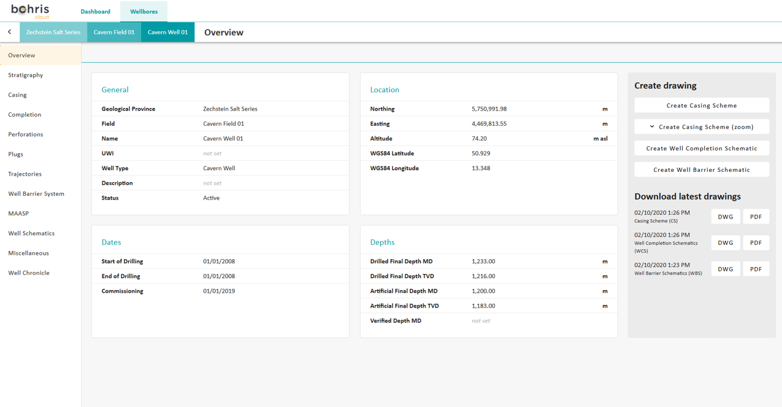
Task: Download Well Barrier Schematics DWG file
Action: coord(725,269)
